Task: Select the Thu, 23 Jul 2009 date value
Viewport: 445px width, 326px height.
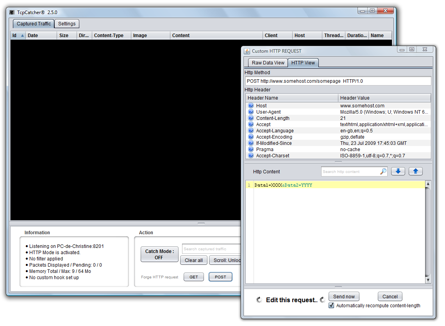Action: pyautogui.click(x=373, y=143)
